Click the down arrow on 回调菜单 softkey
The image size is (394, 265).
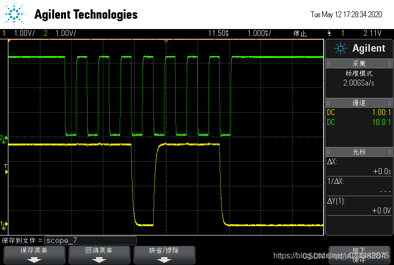point(99,260)
